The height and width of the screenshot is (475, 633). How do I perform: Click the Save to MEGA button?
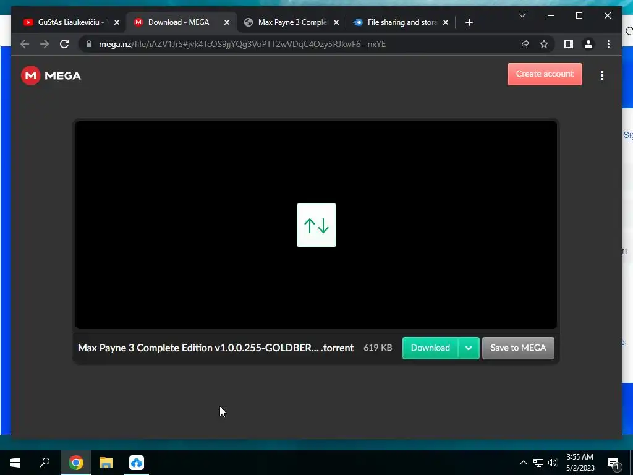point(518,348)
